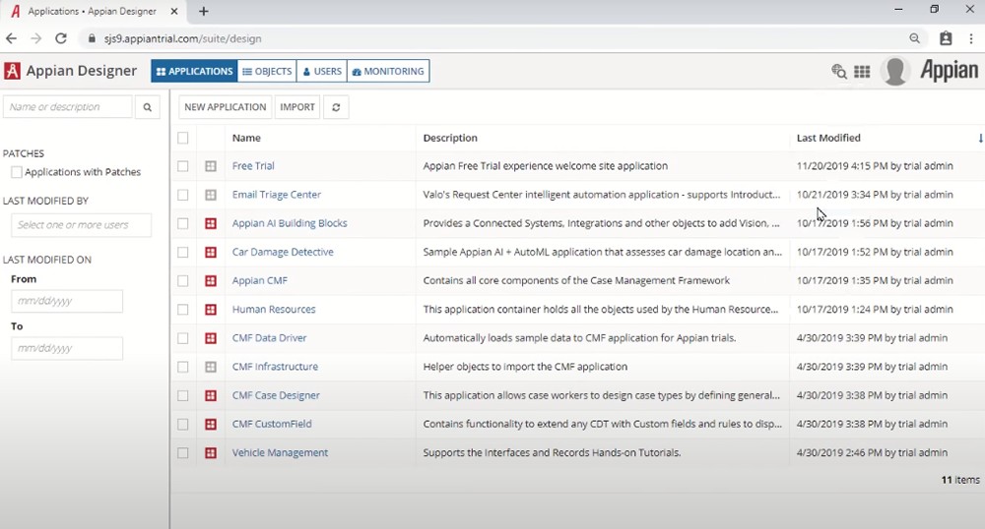985x529 pixels.
Task: Click the NEW APPLICATION button
Action: (226, 107)
